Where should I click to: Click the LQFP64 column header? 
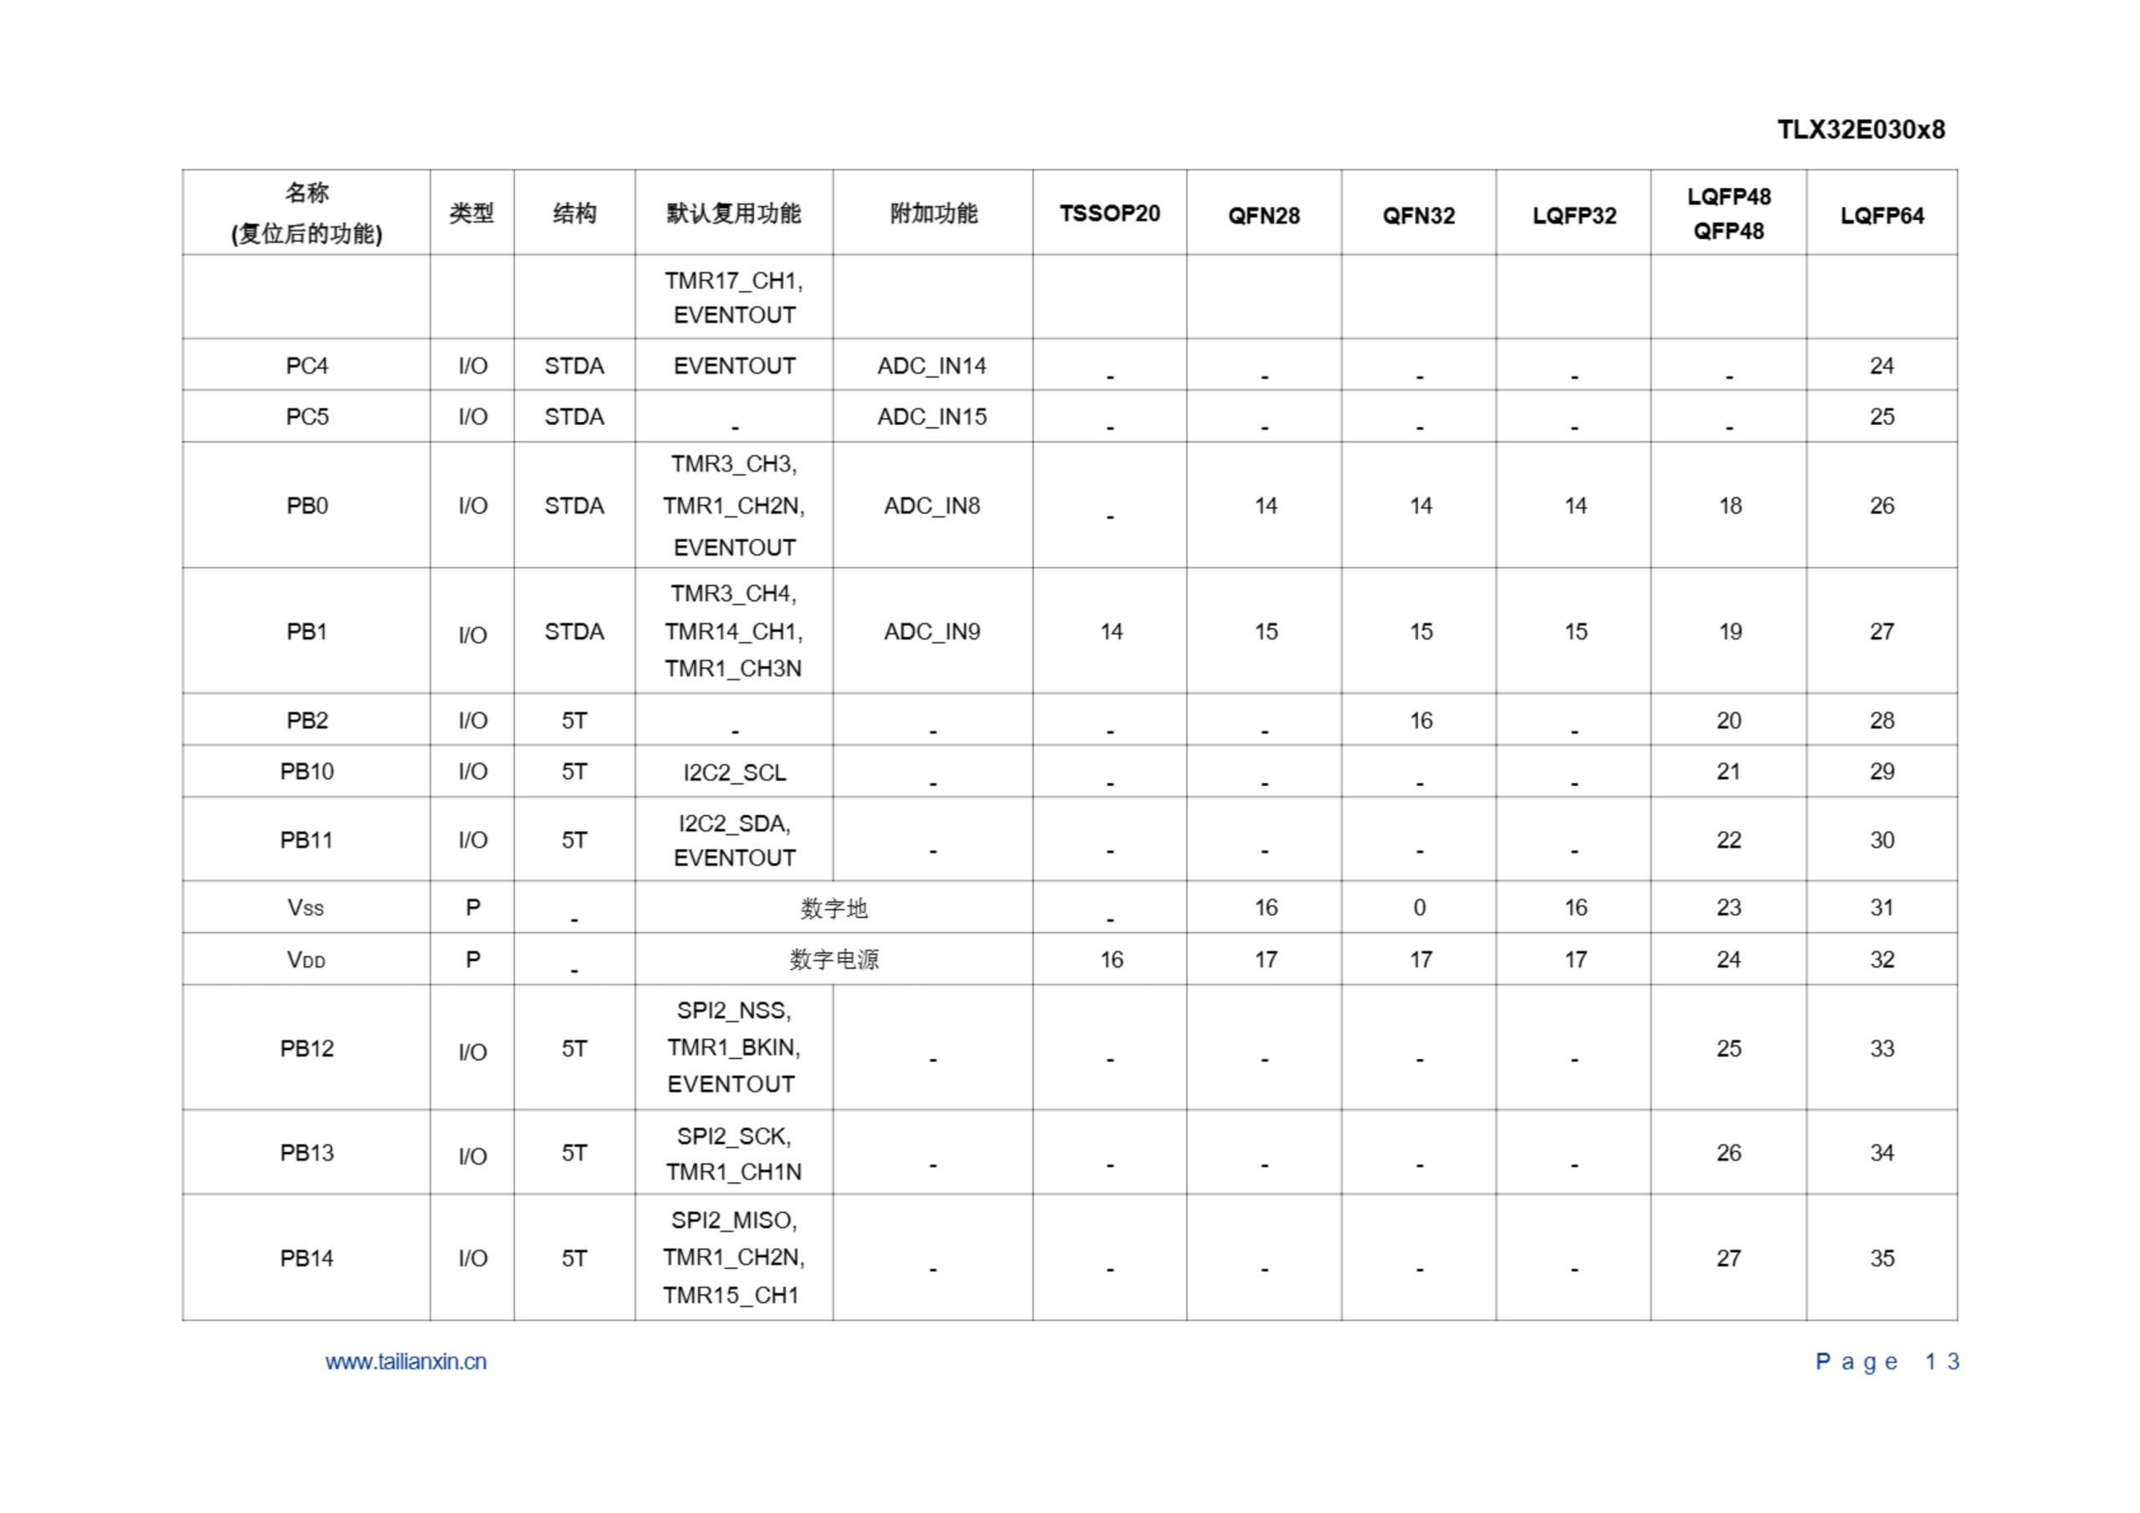(1881, 216)
